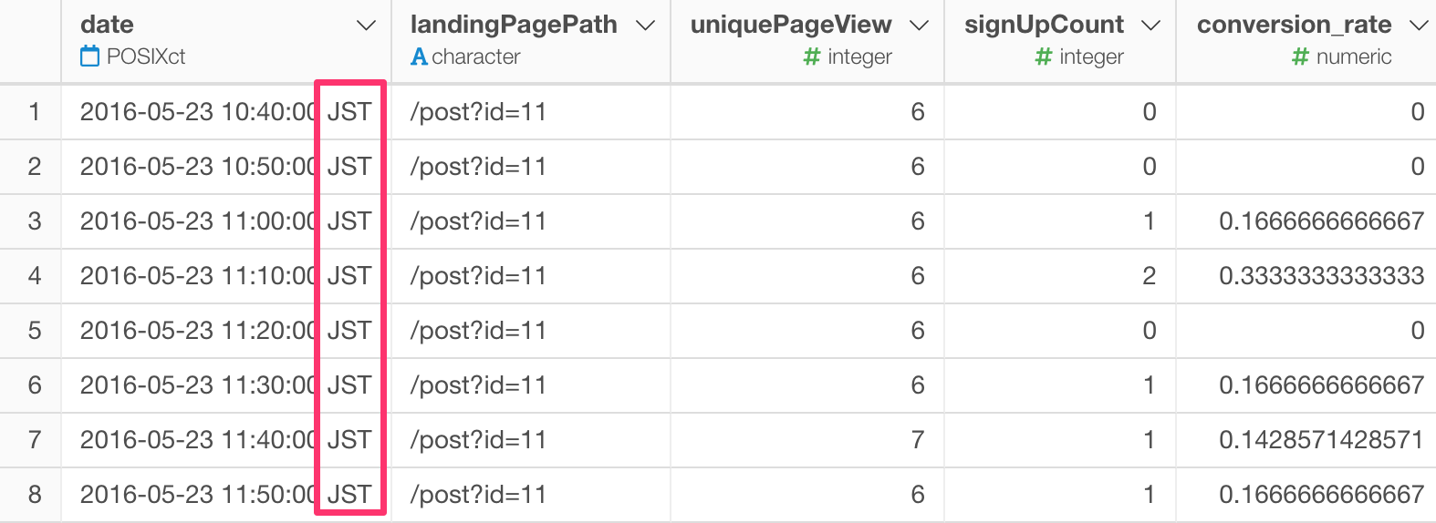
Task: Click the 0.3333333333333 conversion rate cell
Action: click(1306, 276)
